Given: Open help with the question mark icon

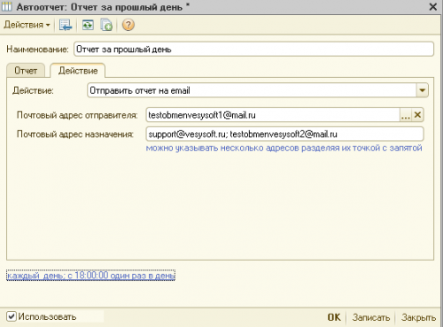Looking at the screenshot, I should [x=128, y=25].
